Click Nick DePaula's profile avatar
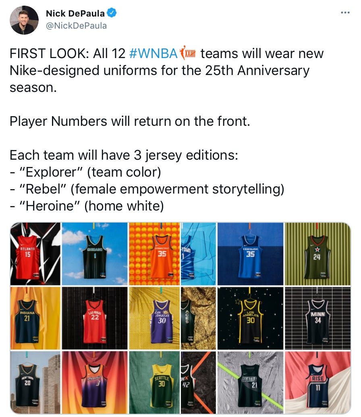This screenshot has height=417, width=361. (24, 20)
